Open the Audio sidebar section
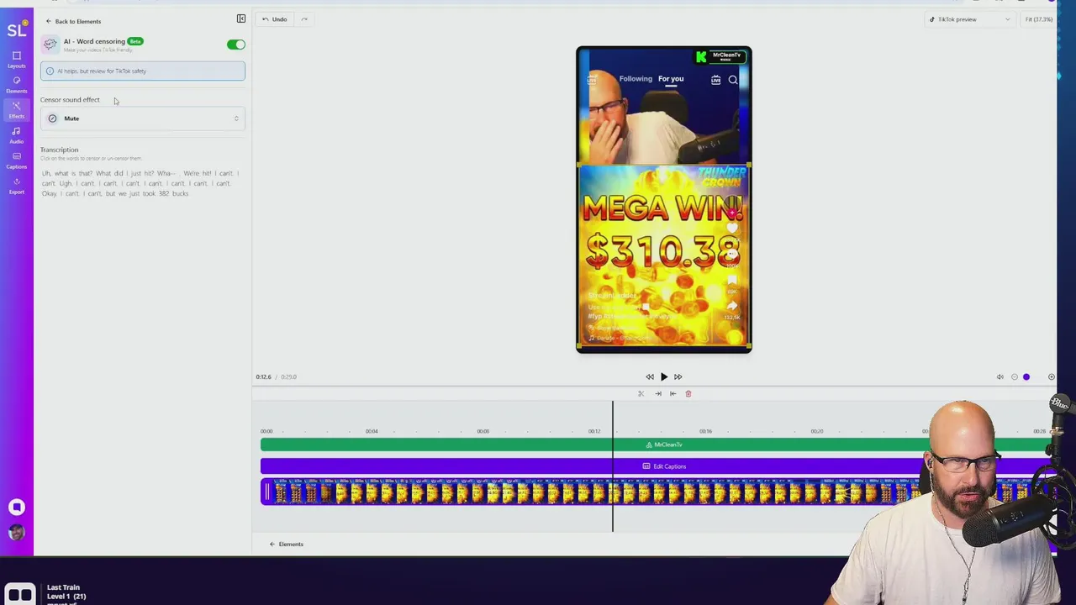The image size is (1076, 605). pos(16,134)
